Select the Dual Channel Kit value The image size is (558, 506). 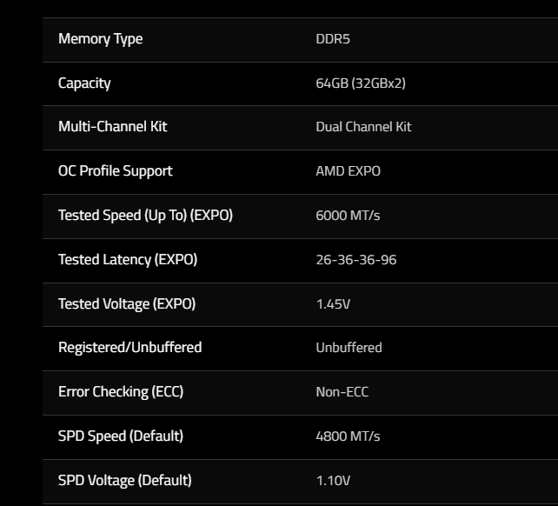(363, 127)
